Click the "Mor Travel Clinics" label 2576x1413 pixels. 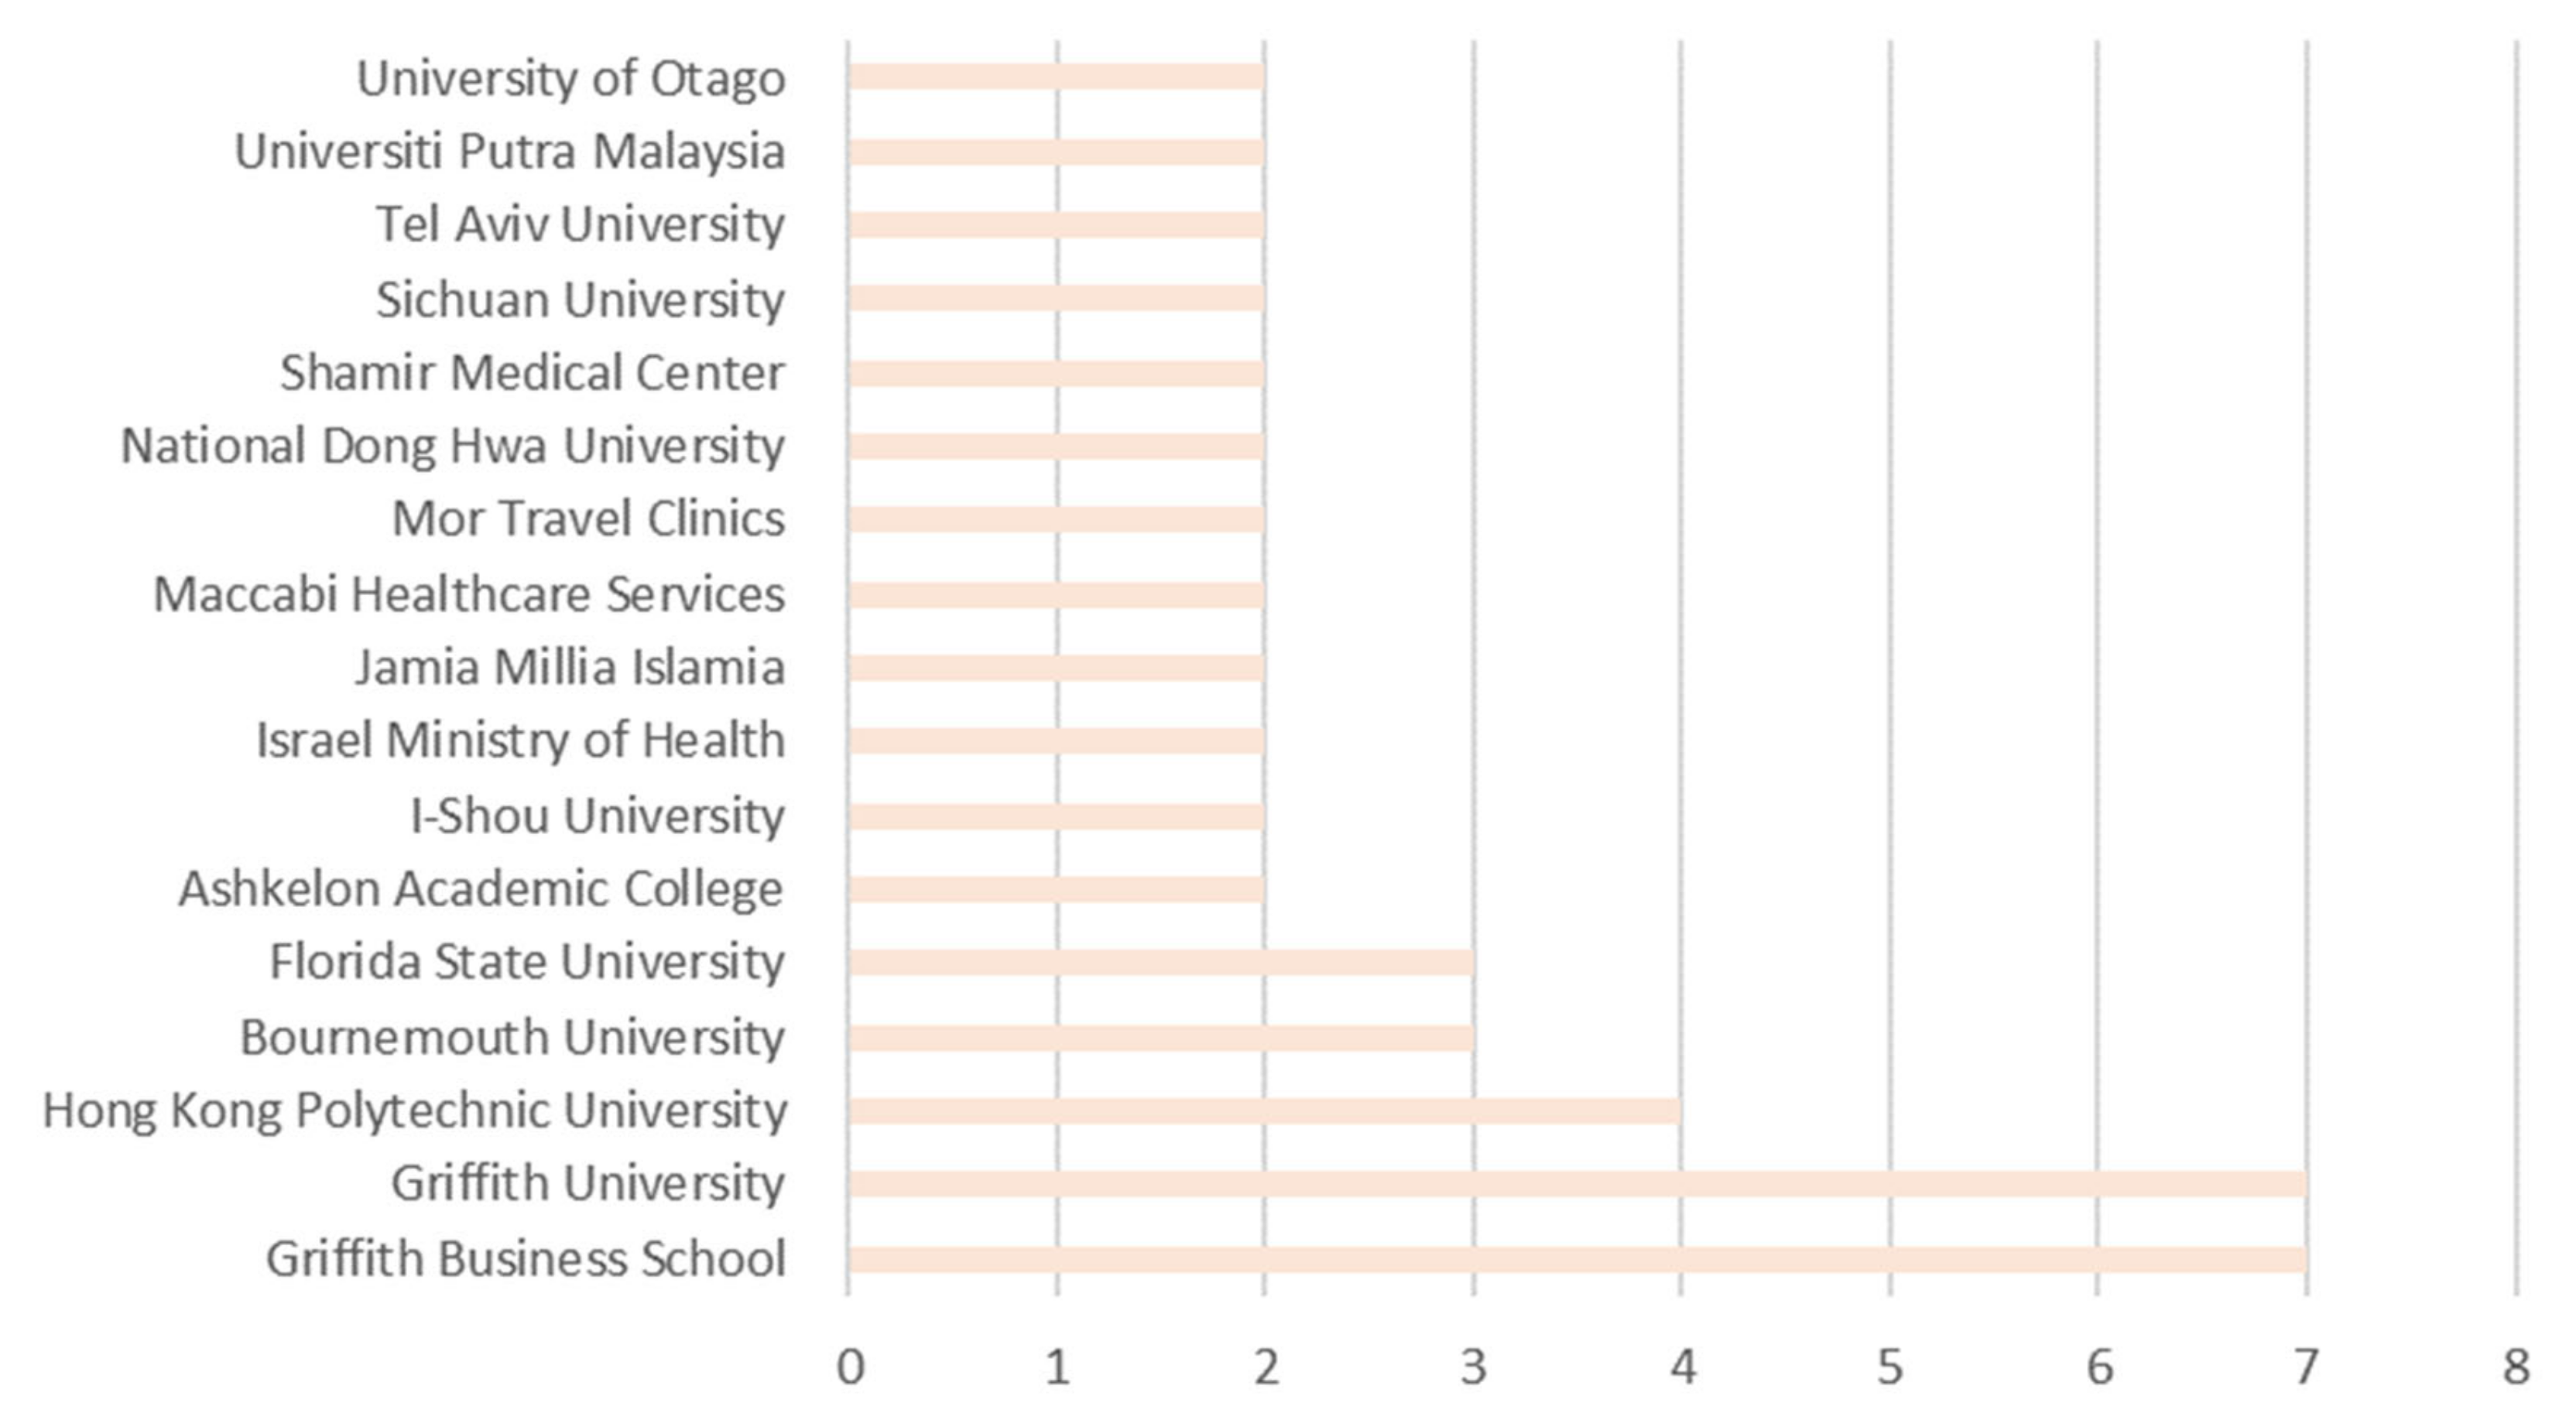coord(588,519)
